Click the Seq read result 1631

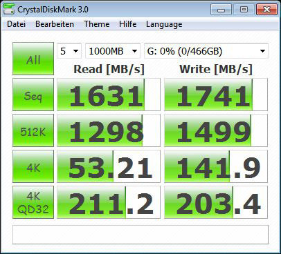click(x=109, y=95)
